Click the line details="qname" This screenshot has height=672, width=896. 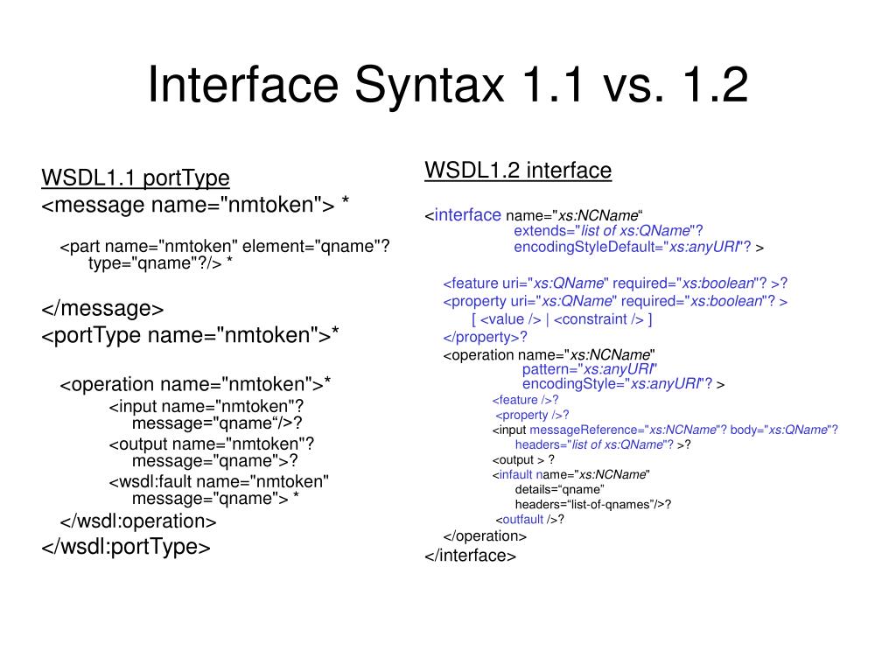pos(559,489)
